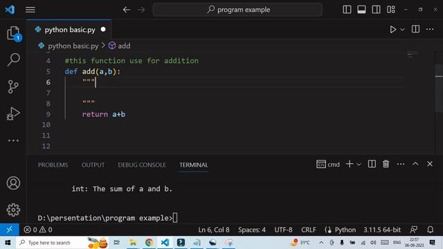Show hidden system tray icons chevron
The height and width of the screenshot is (249, 443).
pyautogui.click(x=321, y=243)
